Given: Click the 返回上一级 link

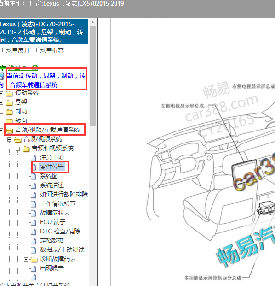Looking at the screenshot, I should tap(23, 68).
